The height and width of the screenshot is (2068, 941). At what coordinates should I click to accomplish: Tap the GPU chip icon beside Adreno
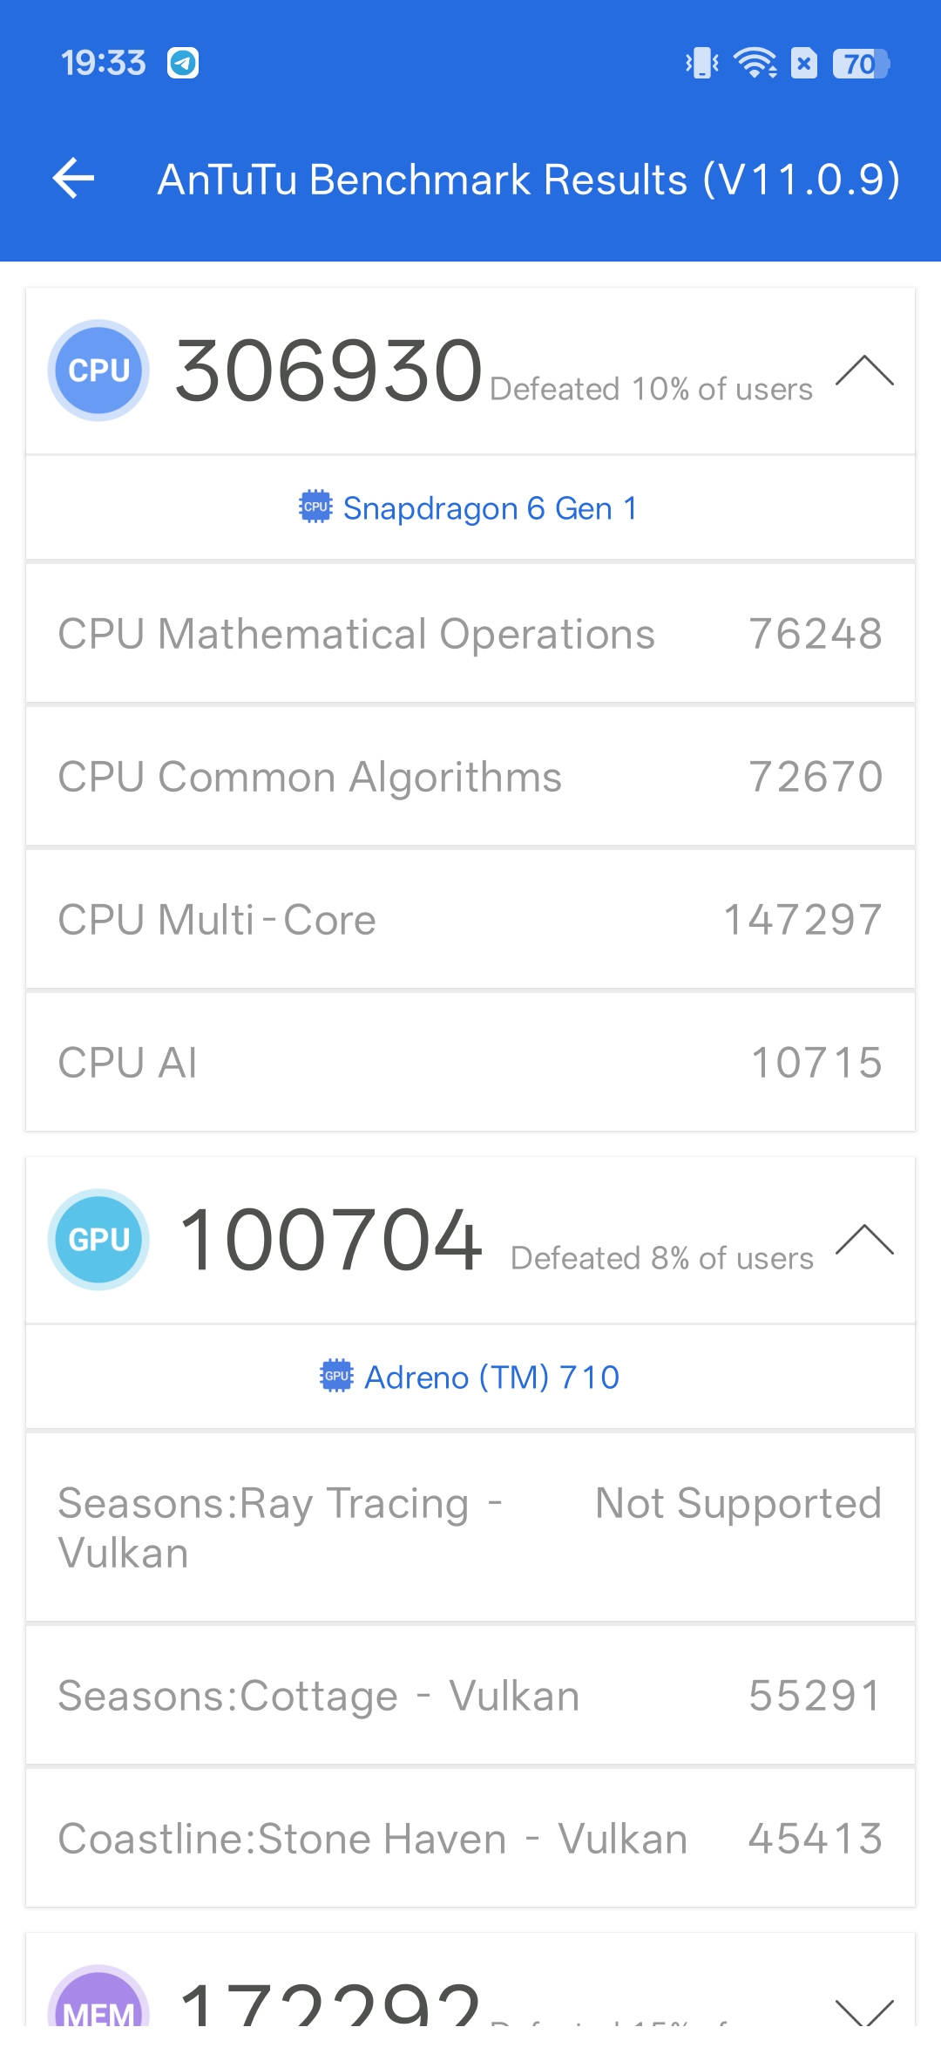[x=336, y=1376]
